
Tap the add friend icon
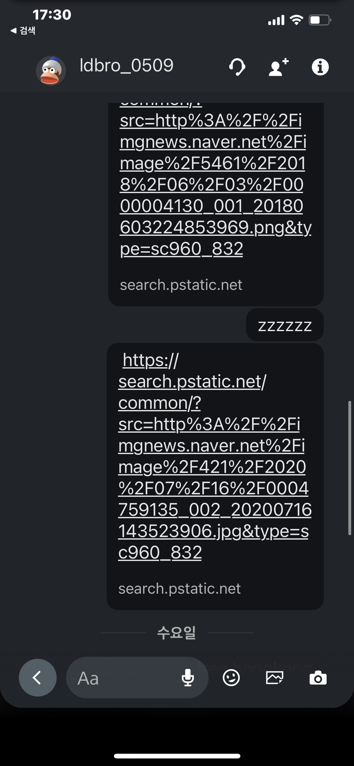point(278,67)
